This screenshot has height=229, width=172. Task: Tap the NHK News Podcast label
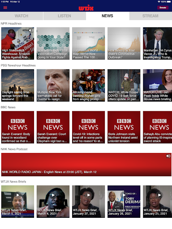14,149
